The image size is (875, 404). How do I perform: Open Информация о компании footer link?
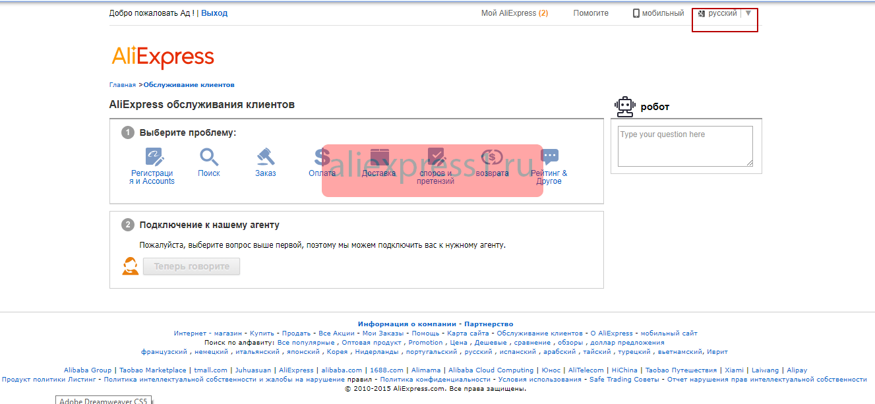[407, 324]
